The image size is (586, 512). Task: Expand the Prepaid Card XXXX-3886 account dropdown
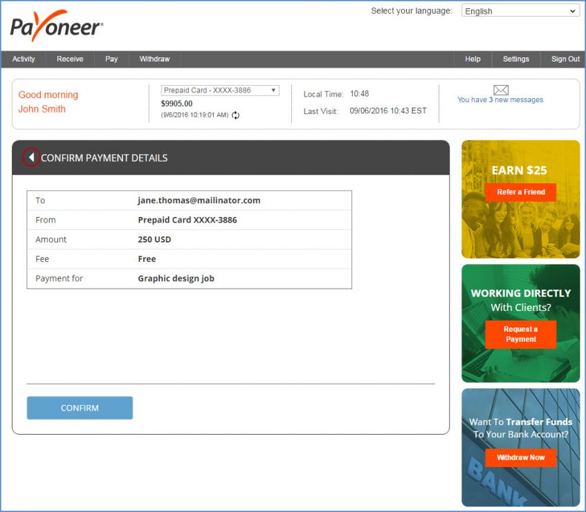click(220, 91)
